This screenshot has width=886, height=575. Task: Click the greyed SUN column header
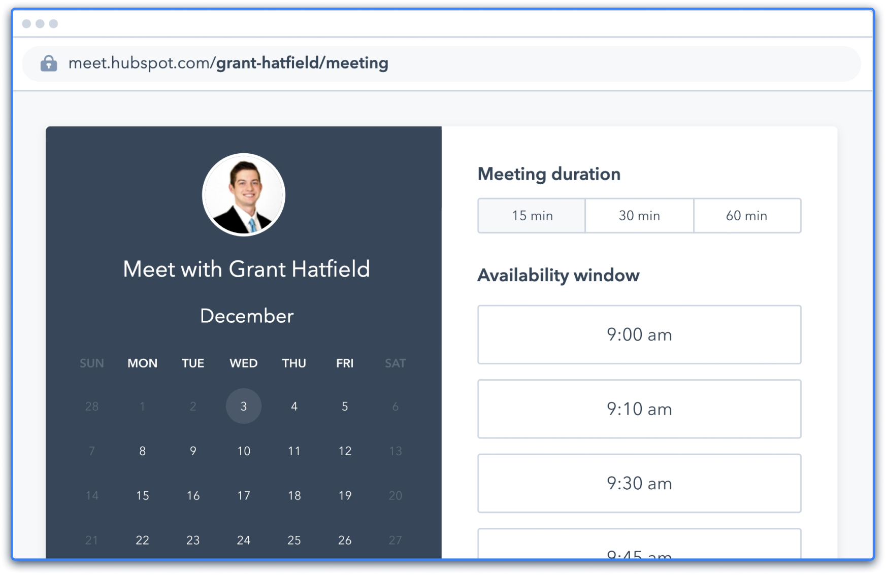coord(92,363)
